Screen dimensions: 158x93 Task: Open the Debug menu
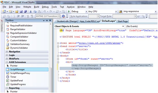(x=45, y=7)
